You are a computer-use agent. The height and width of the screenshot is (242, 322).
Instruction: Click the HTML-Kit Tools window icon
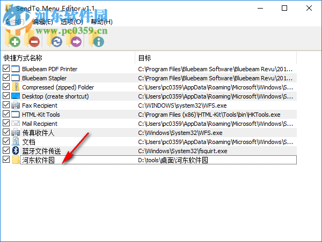(x=16, y=114)
